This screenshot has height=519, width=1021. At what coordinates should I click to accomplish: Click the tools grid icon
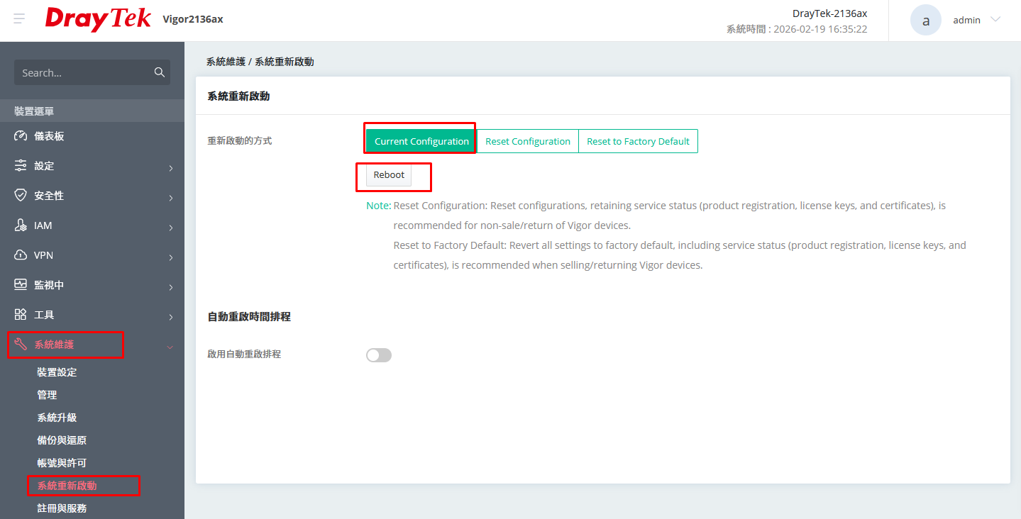[21, 315]
